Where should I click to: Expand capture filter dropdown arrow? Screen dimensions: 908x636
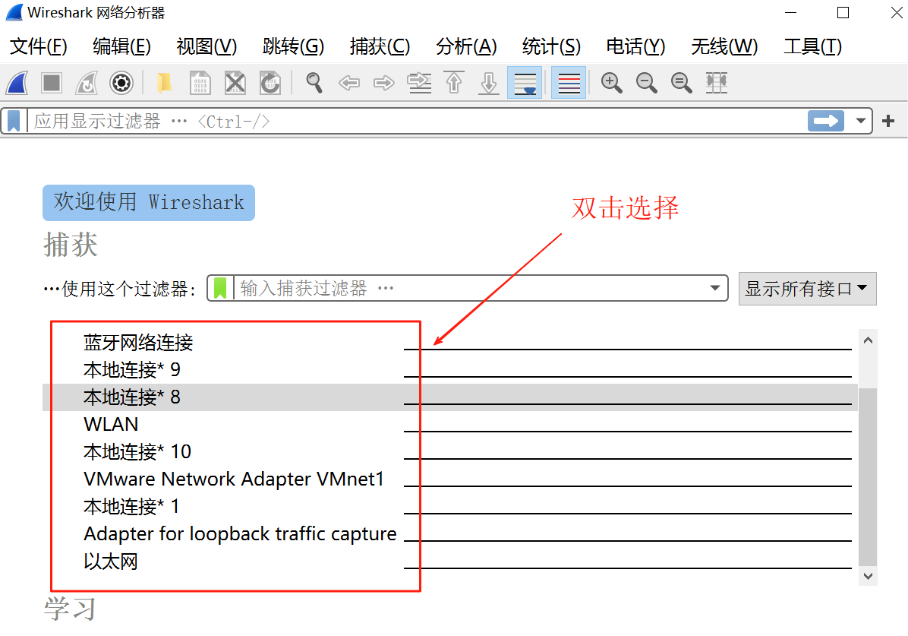coord(715,288)
